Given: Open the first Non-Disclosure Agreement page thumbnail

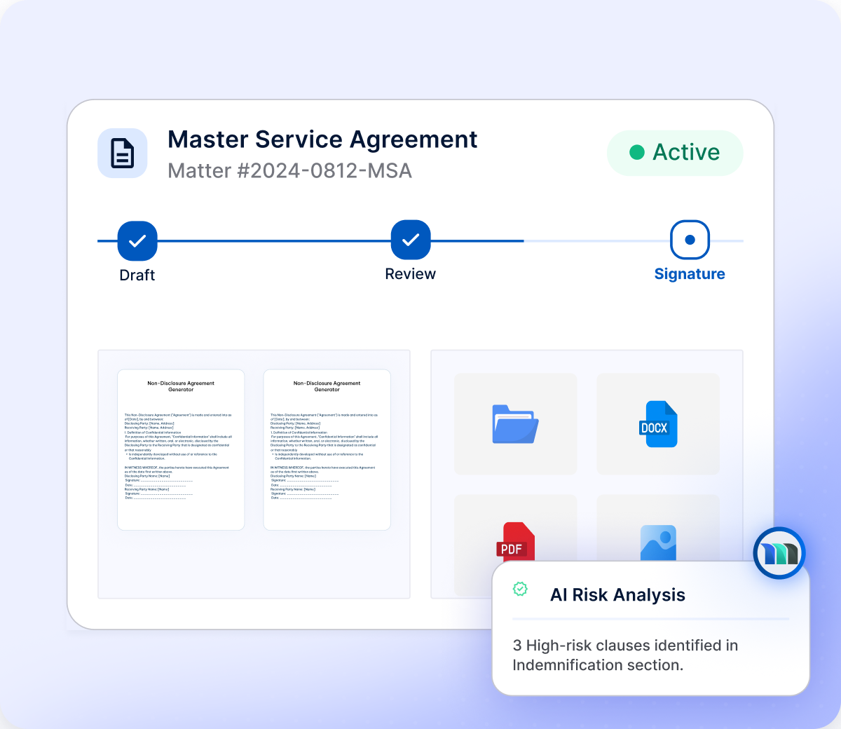Looking at the screenshot, I should (181, 450).
